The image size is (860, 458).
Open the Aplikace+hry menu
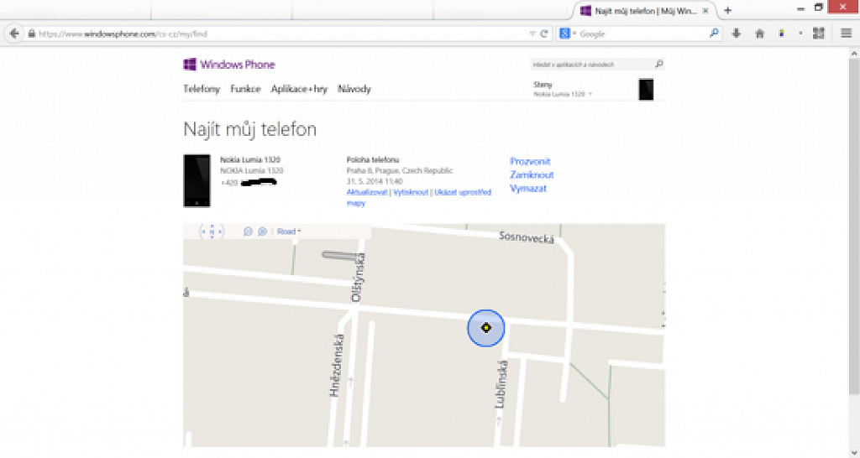299,89
